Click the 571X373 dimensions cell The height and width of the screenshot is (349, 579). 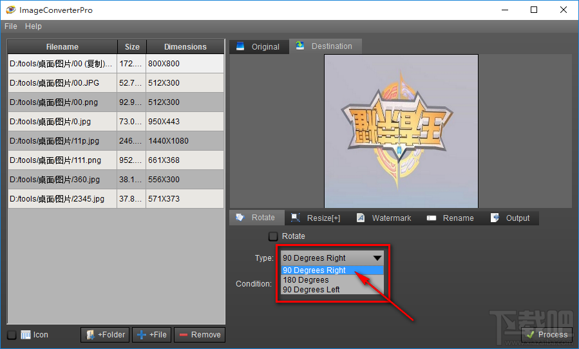[x=185, y=199]
